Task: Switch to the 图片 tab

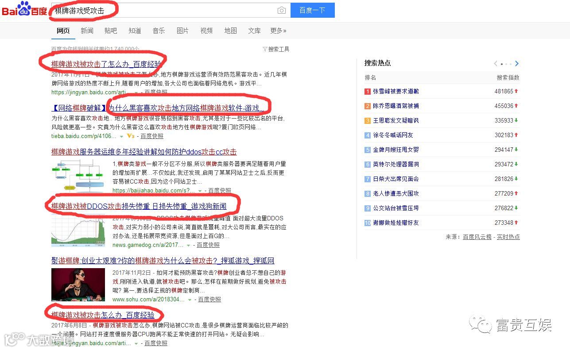Action: tap(182, 31)
